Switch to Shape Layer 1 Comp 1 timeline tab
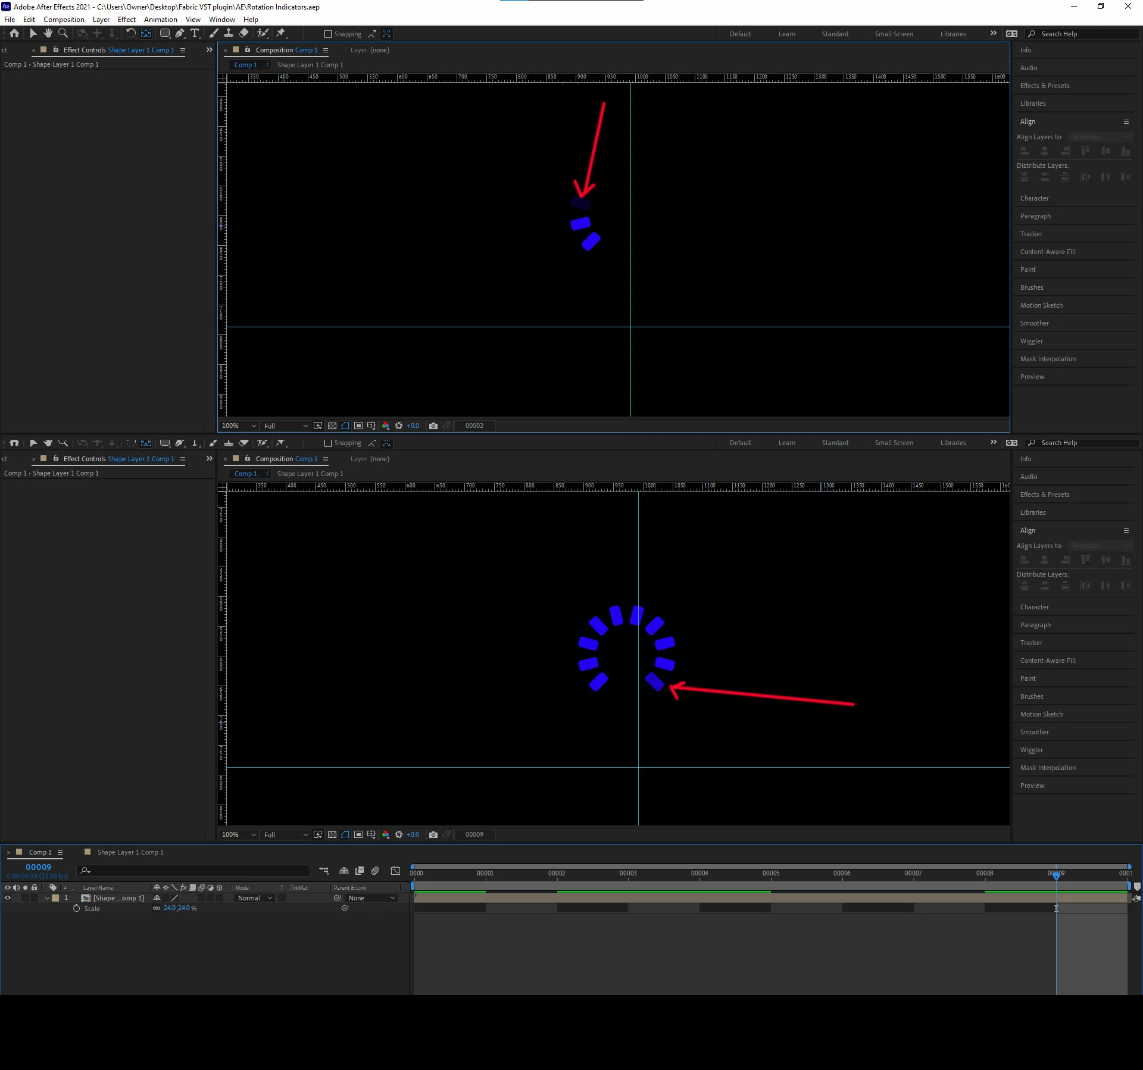This screenshot has width=1143, height=1070. 130,852
